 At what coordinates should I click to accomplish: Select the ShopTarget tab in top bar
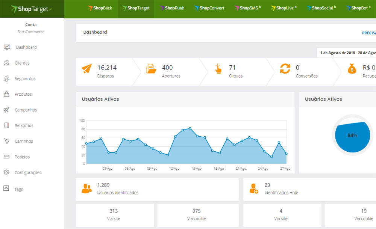click(x=136, y=8)
